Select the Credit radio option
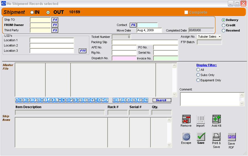This screenshot has width=248, height=156. [224, 25]
